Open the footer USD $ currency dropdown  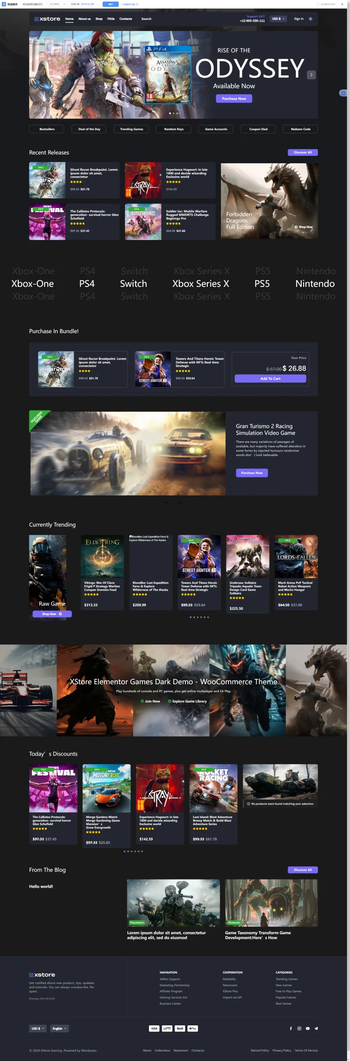38,1028
